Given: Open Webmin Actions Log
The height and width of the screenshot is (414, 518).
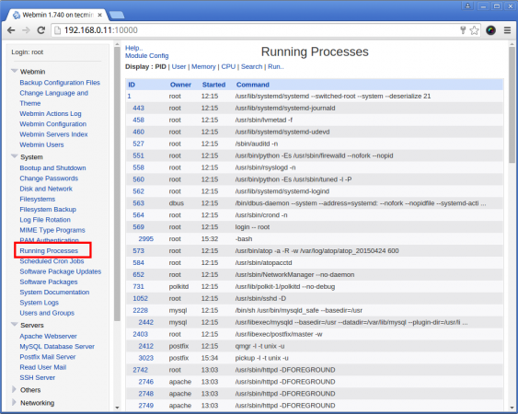Looking at the screenshot, I should [51, 114].
